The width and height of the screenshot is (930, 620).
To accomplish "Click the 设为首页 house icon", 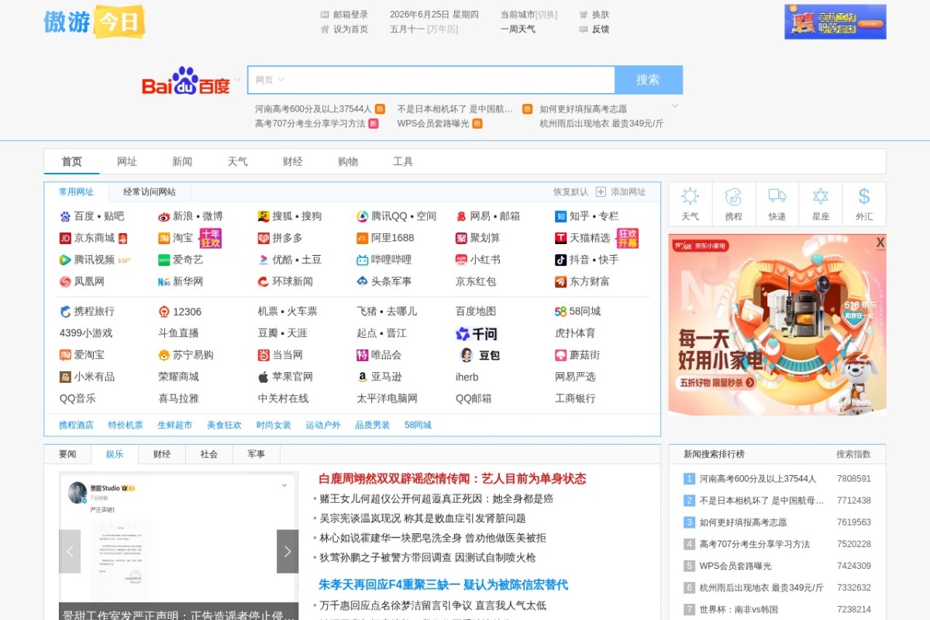I will 325,29.
